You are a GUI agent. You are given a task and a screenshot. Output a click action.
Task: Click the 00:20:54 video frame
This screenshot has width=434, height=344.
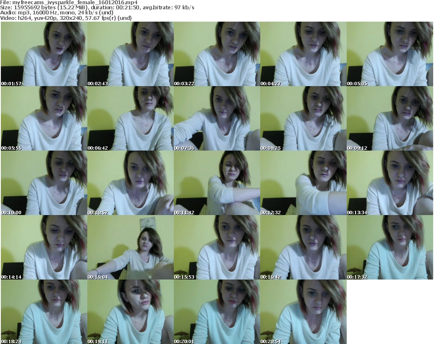[x=303, y=312]
